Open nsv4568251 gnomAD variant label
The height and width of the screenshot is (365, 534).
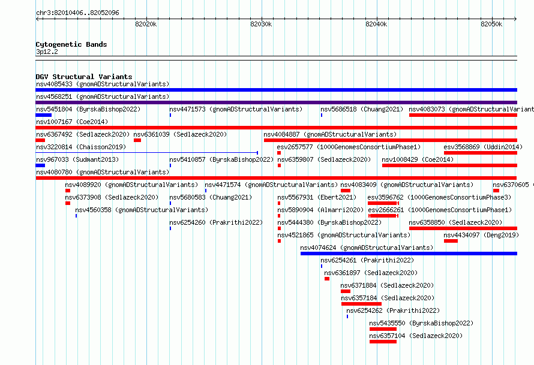103,96
